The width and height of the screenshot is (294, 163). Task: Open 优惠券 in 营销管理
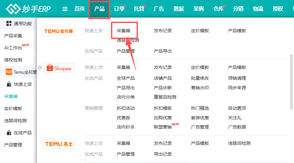(x=123, y=118)
